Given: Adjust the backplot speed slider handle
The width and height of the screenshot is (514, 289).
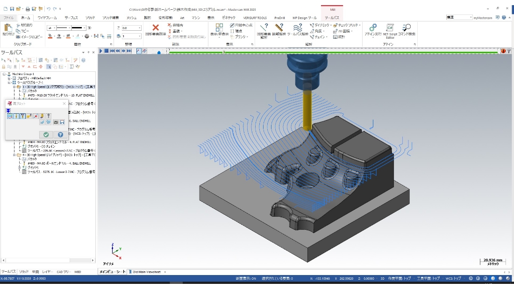Looking at the screenshot, I should point(159,52).
